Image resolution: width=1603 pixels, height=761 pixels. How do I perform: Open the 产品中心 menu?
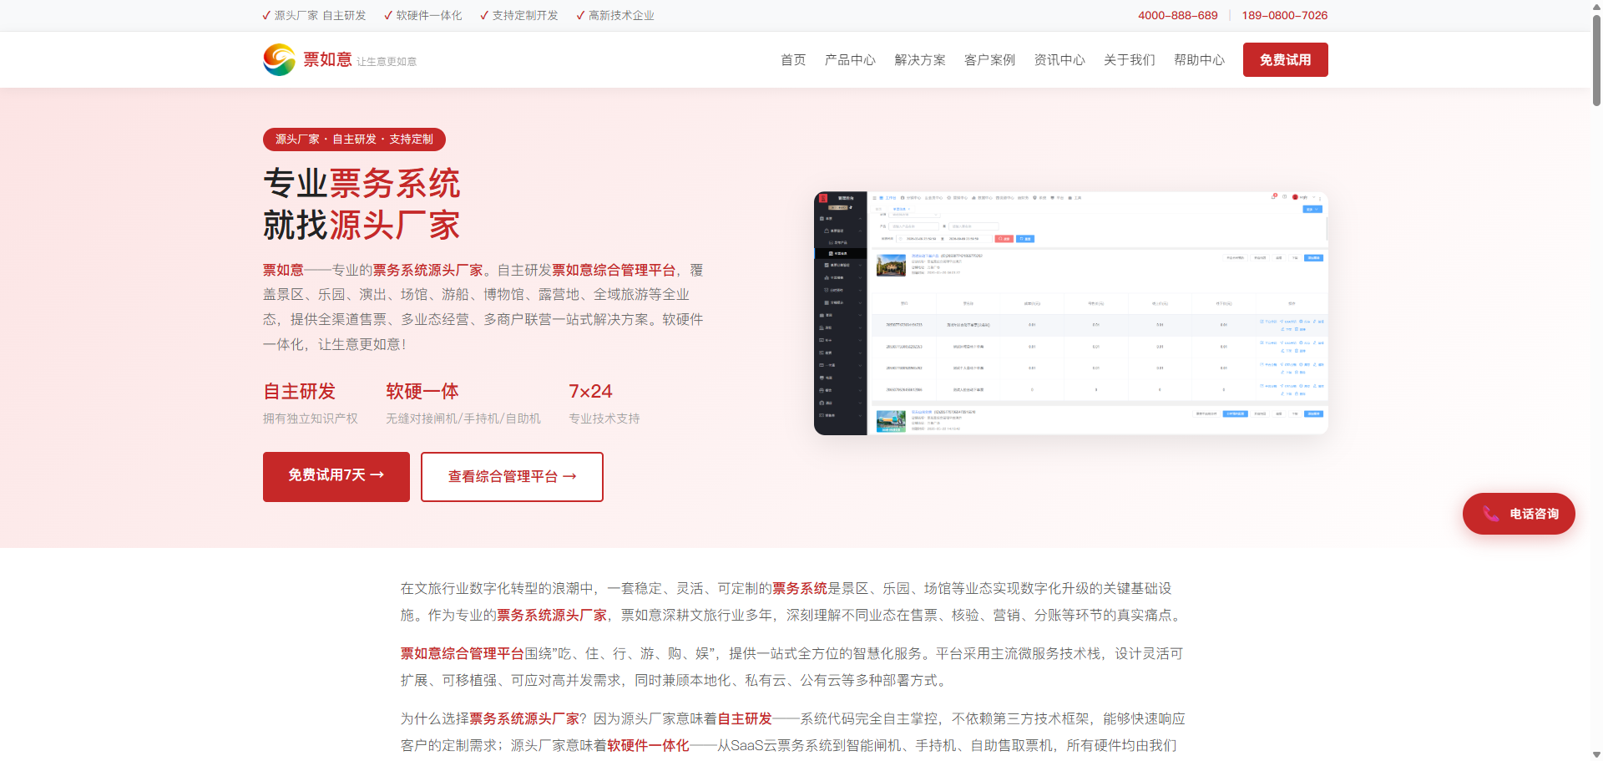pyautogui.click(x=850, y=60)
